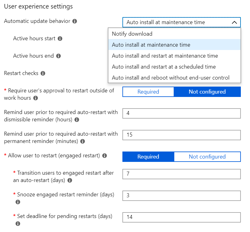Set engaged restart to Not configured
The image size is (250, 232).
pos(207,156)
